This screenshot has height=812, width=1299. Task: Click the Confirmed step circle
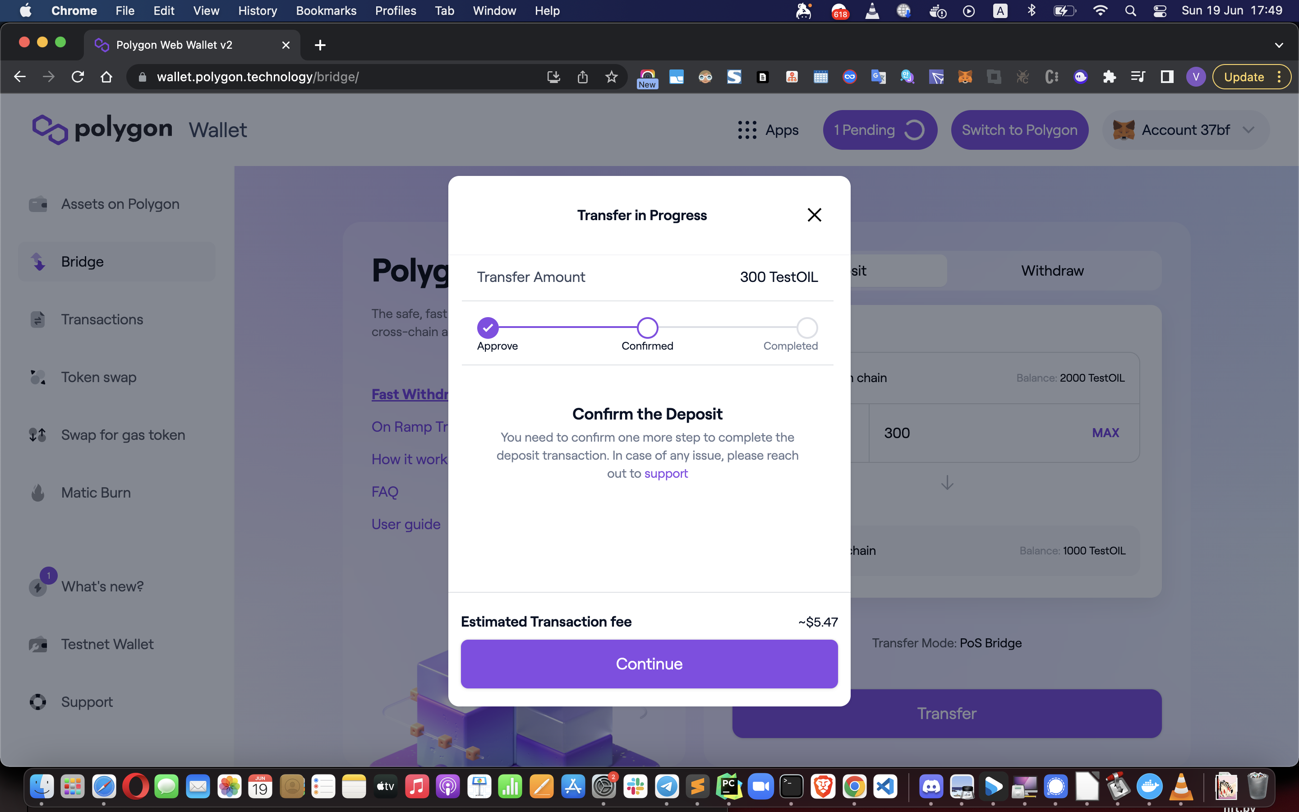click(647, 328)
